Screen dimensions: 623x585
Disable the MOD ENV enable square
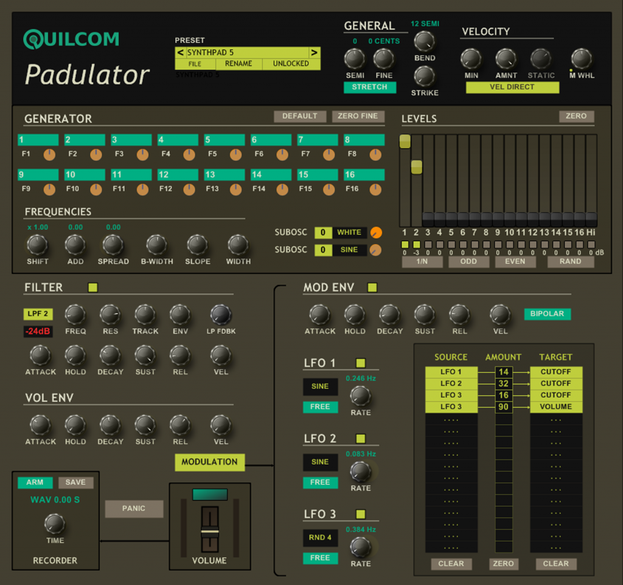[372, 287]
